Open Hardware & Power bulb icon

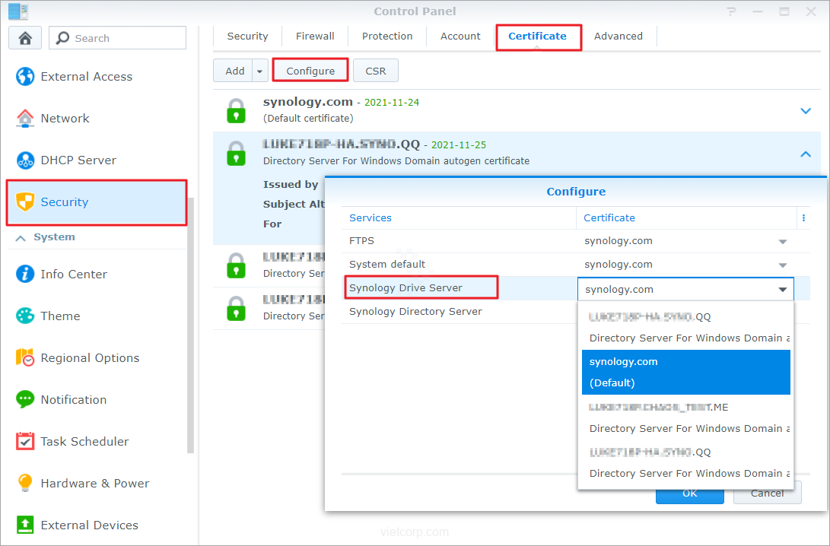[25, 484]
